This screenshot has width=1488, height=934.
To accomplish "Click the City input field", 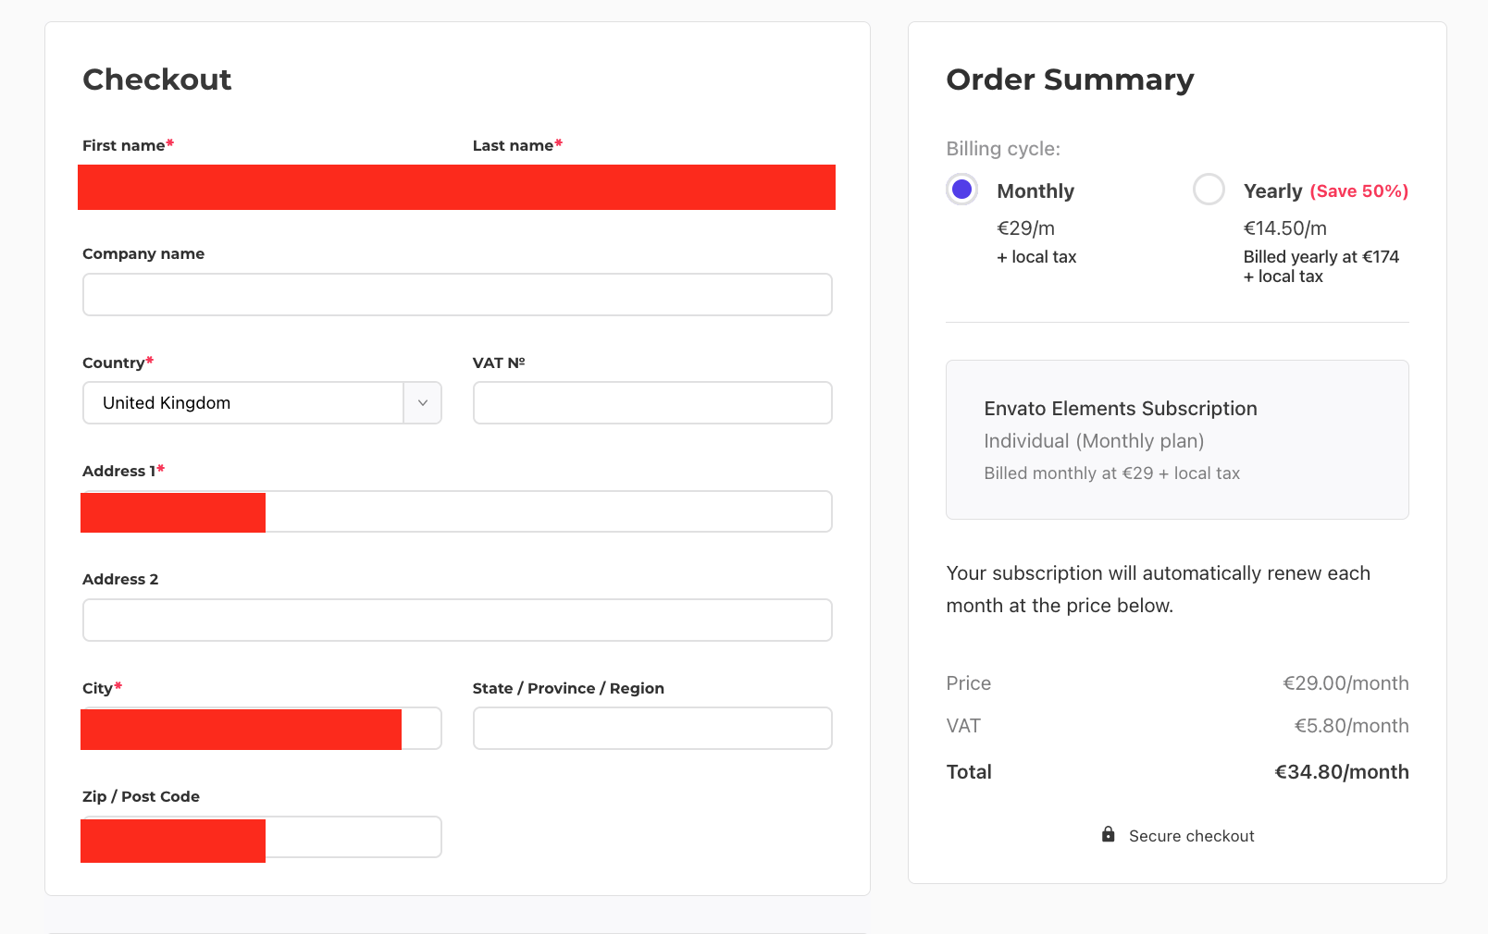I will pyautogui.click(x=262, y=729).
